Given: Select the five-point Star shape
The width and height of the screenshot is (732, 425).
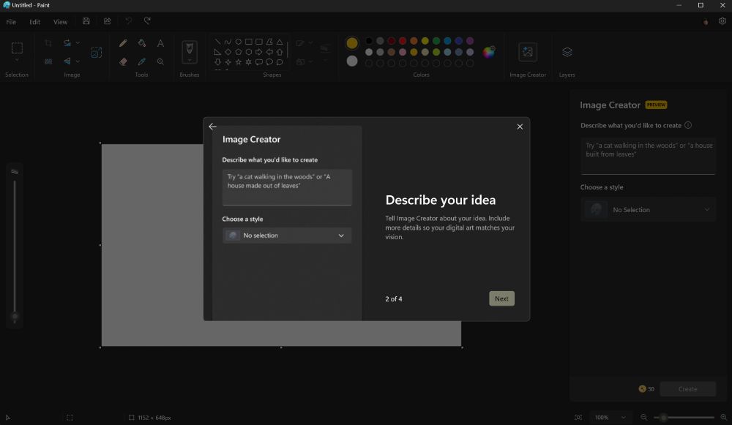Looking at the screenshot, I should [238, 61].
